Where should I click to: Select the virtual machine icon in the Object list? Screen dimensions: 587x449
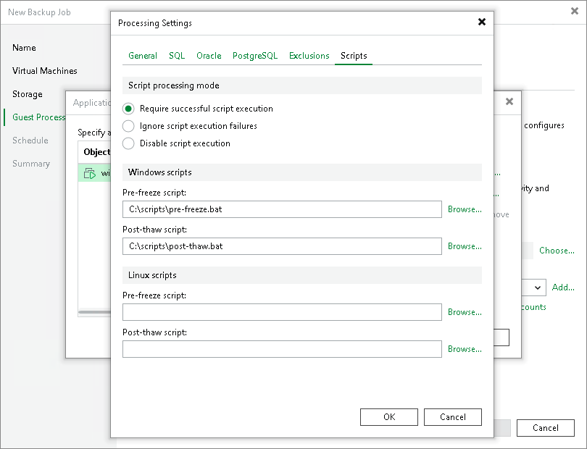(x=91, y=173)
